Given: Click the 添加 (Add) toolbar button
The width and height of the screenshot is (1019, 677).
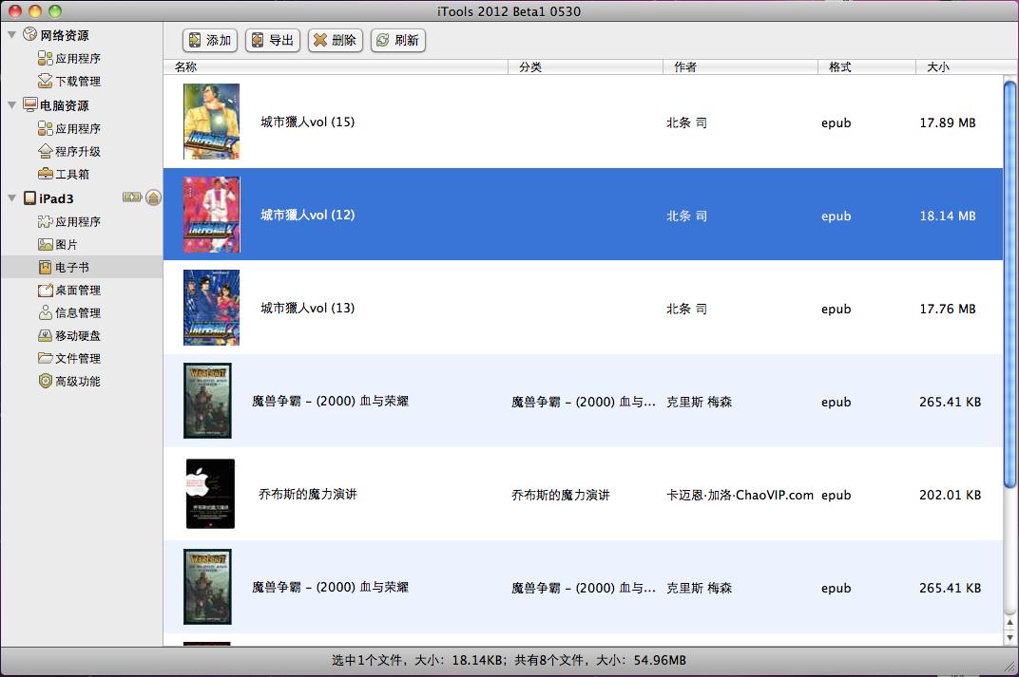Looking at the screenshot, I should coord(209,40).
